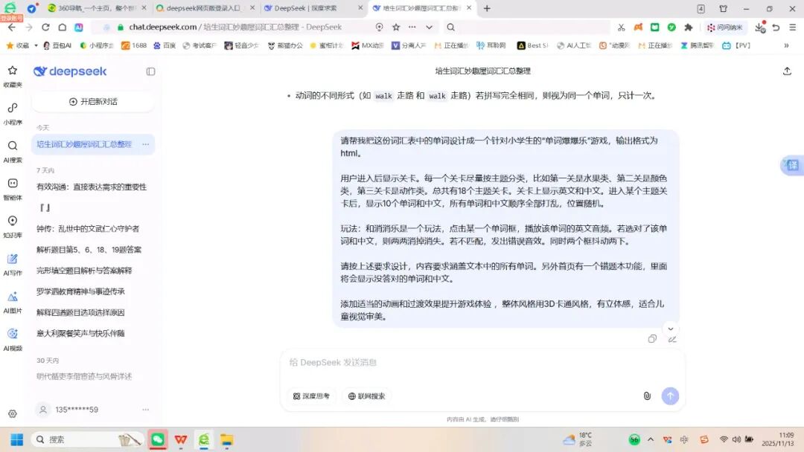Viewport: 804px width, 452px height.
Task: Open more options for 培生词汇妙趣屋词汇汇总整理 chat
Action: pyautogui.click(x=147, y=144)
